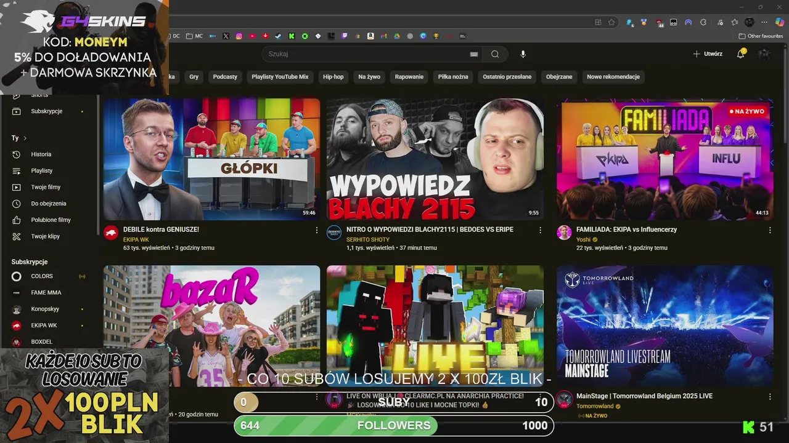
Task: Open the YouTube account avatar menu
Action: [x=764, y=54]
